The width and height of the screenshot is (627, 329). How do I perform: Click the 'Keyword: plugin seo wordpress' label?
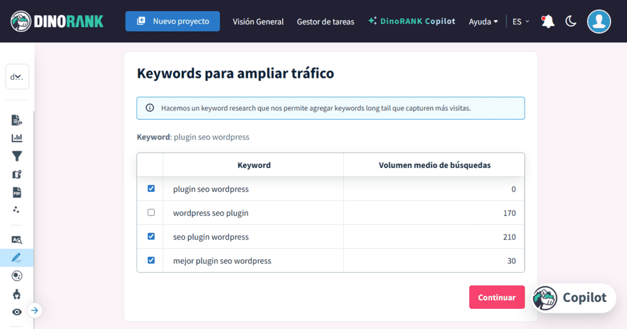coord(193,137)
